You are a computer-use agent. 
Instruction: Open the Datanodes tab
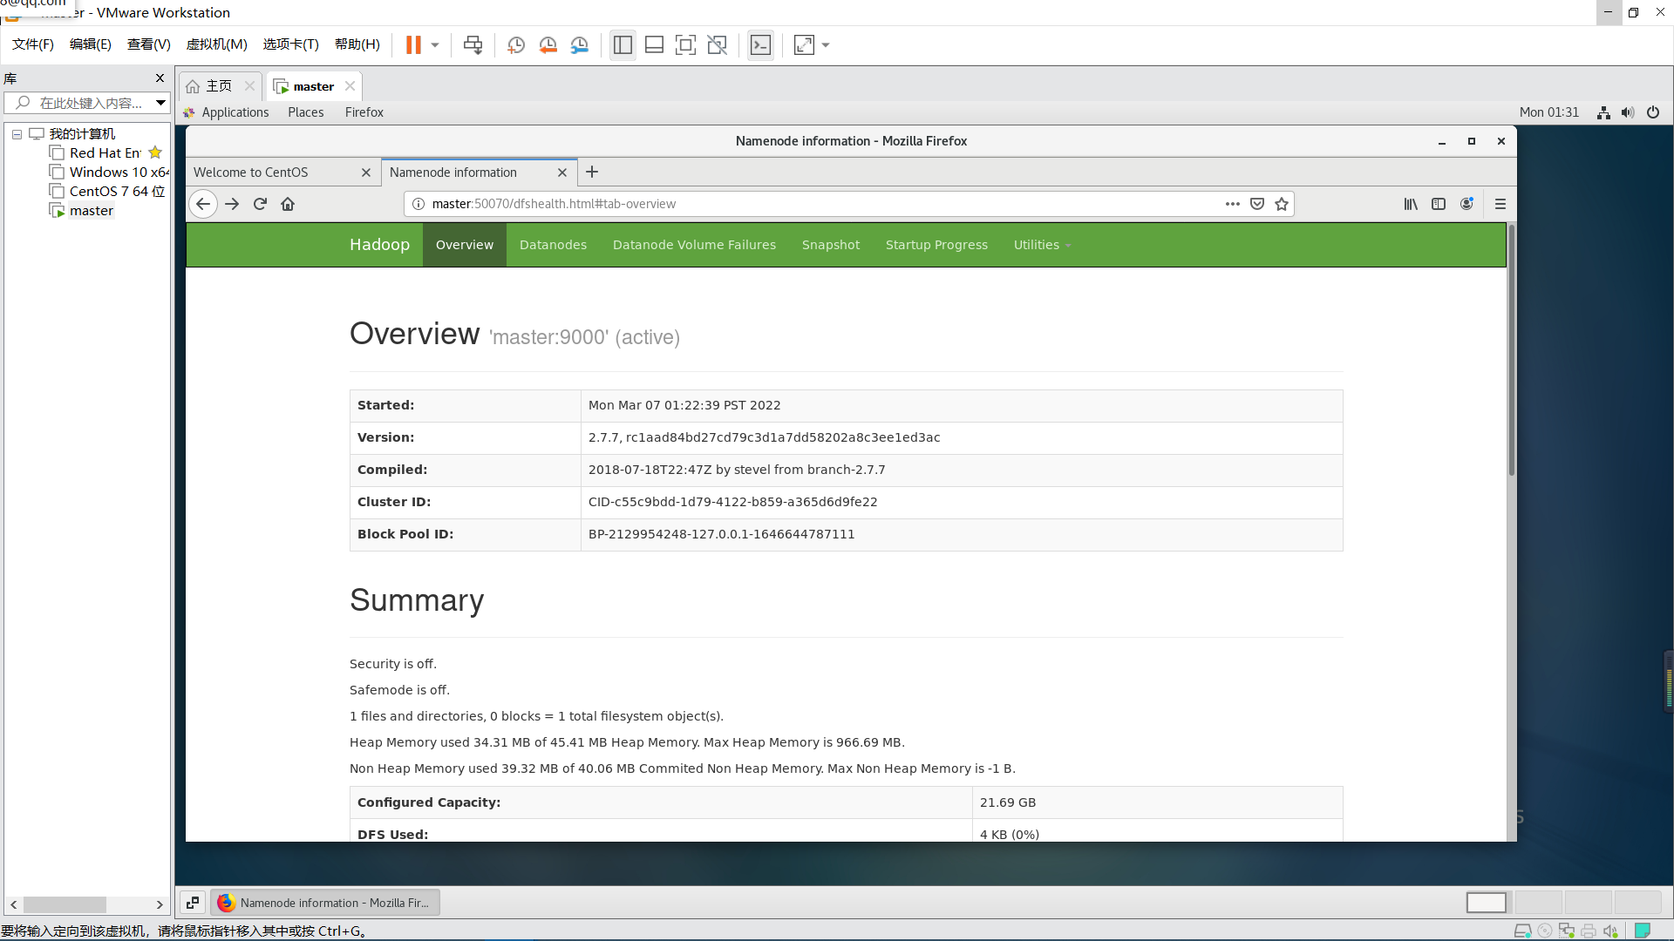tap(553, 245)
